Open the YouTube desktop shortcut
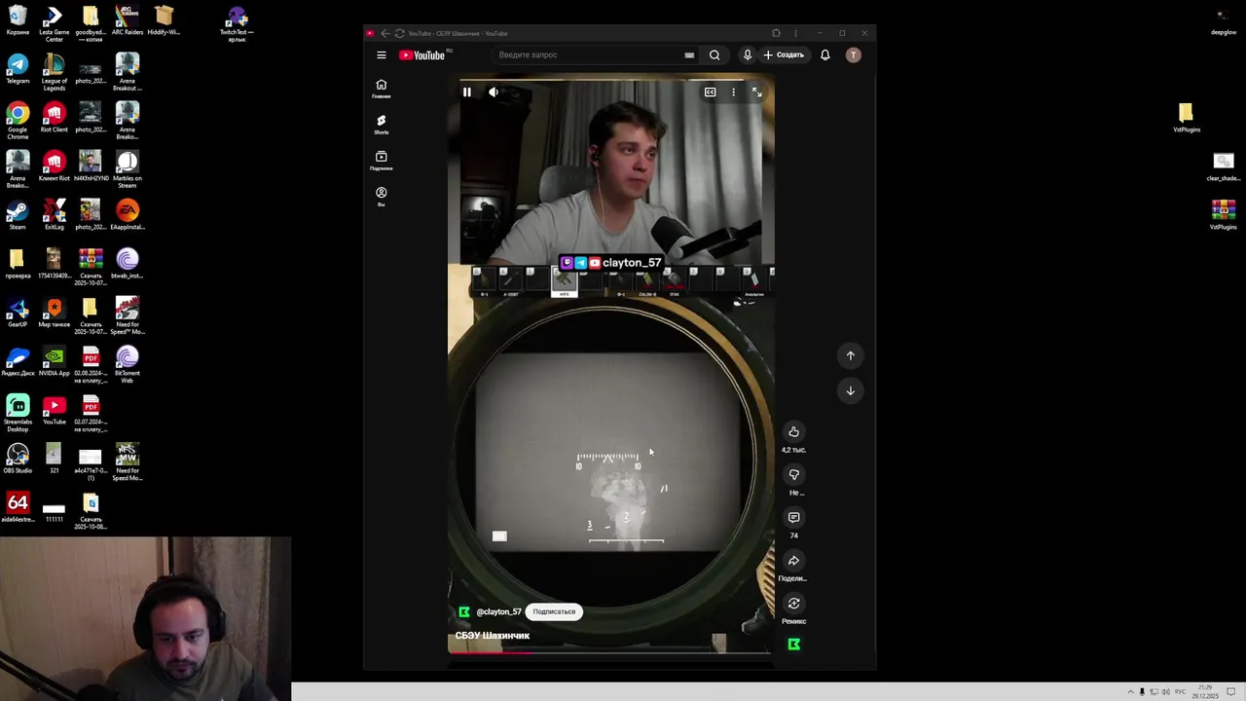Image resolution: width=1246 pixels, height=701 pixels. coord(55,409)
